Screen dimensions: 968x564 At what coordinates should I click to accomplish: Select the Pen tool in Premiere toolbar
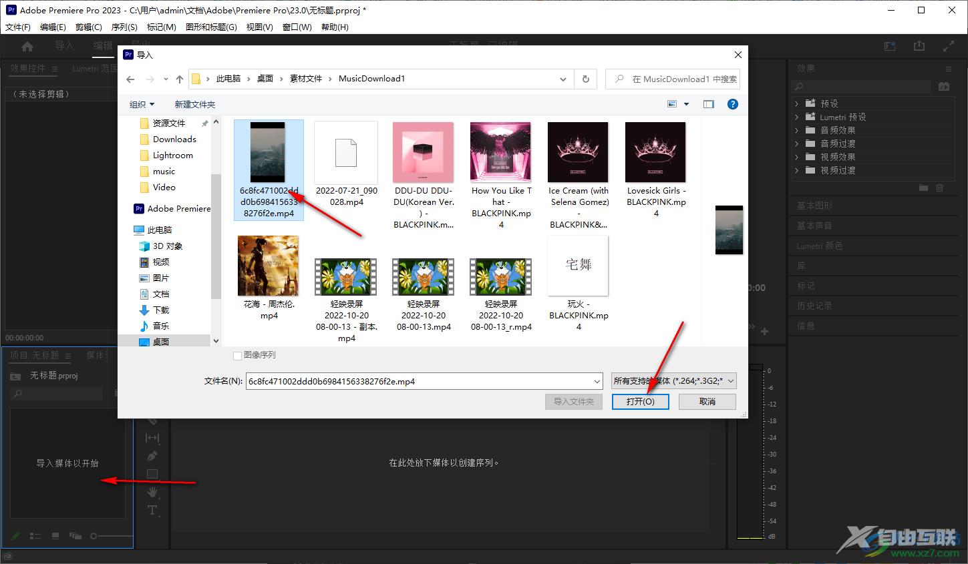pos(152,456)
